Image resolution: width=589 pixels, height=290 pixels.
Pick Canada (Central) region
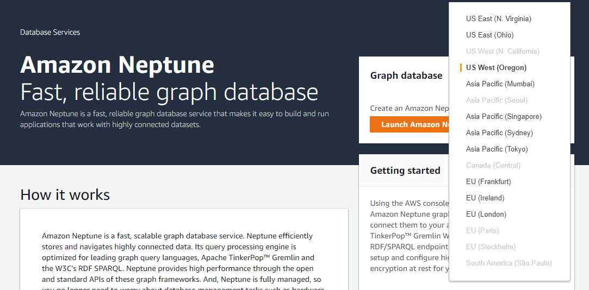[x=493, y=166]
